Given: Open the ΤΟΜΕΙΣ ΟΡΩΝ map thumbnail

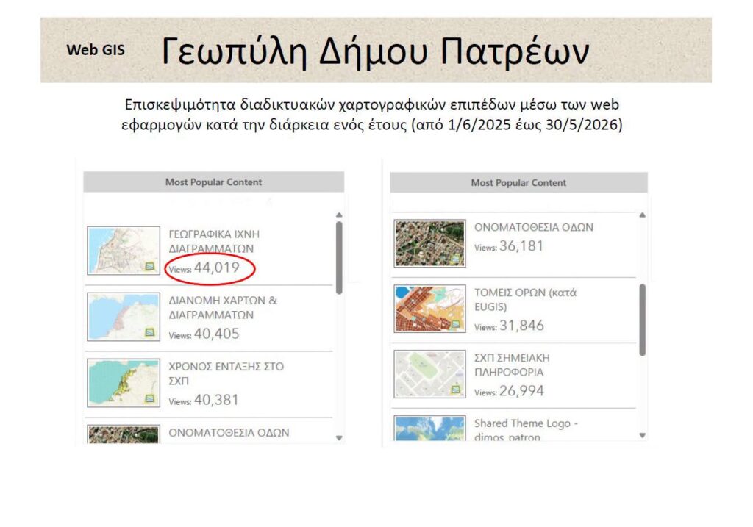Looking at the screenshot, I should (x=429, y=309).
